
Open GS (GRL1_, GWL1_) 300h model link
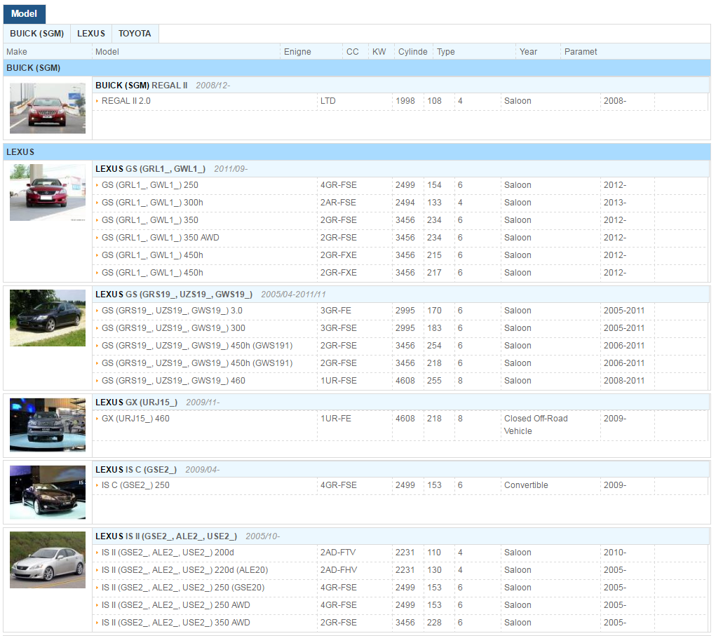click(x=152, y=202)
